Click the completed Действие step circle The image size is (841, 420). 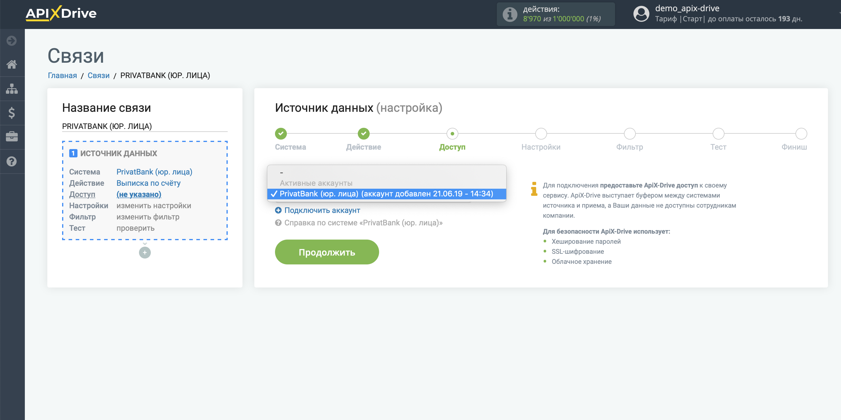(363, 134)
